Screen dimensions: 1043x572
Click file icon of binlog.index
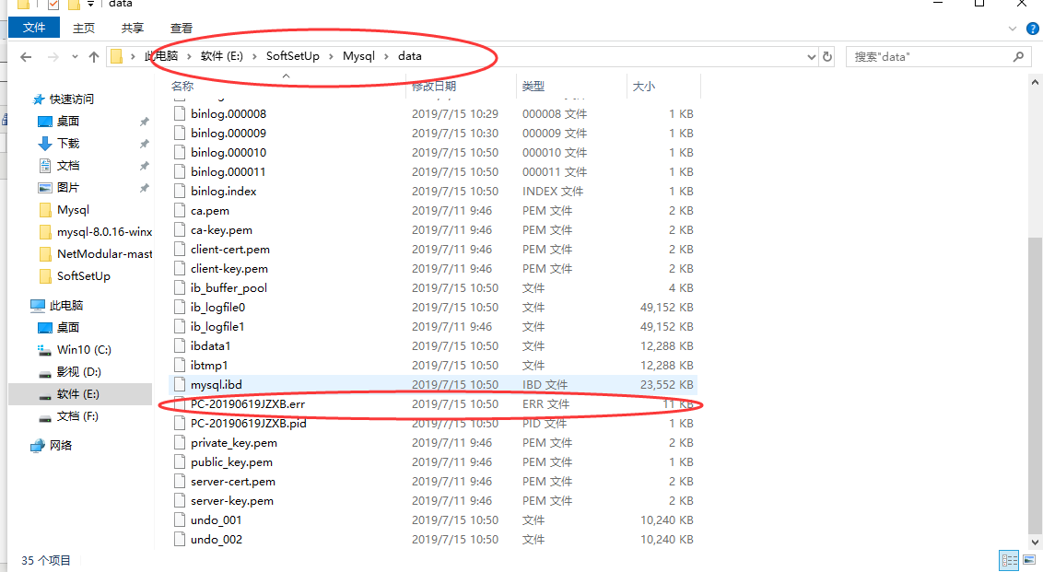[179, 191]
